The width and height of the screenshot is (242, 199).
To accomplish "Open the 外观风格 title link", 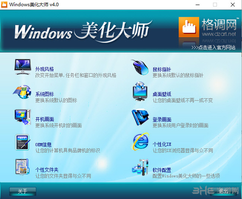I will click(x=44, y=69).
